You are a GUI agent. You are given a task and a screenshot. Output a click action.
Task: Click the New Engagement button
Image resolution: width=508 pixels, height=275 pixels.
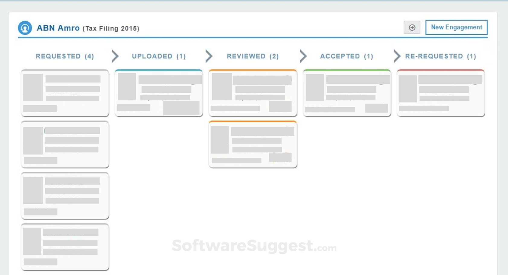click(456, 27)
